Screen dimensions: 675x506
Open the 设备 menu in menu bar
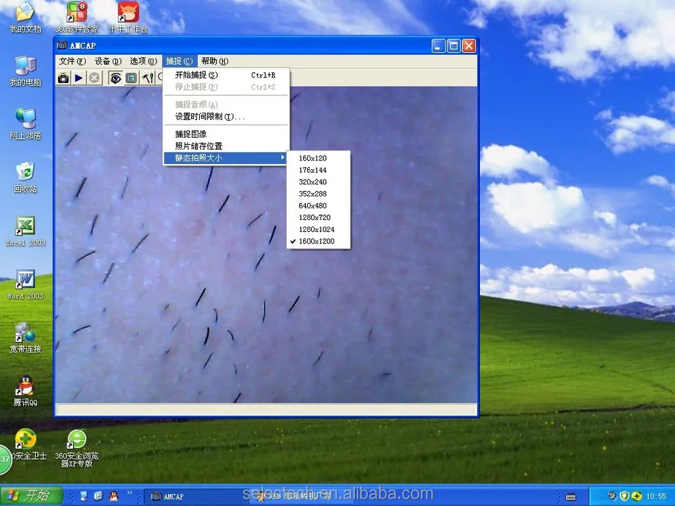pyautogui.click(x=108, y=61)
